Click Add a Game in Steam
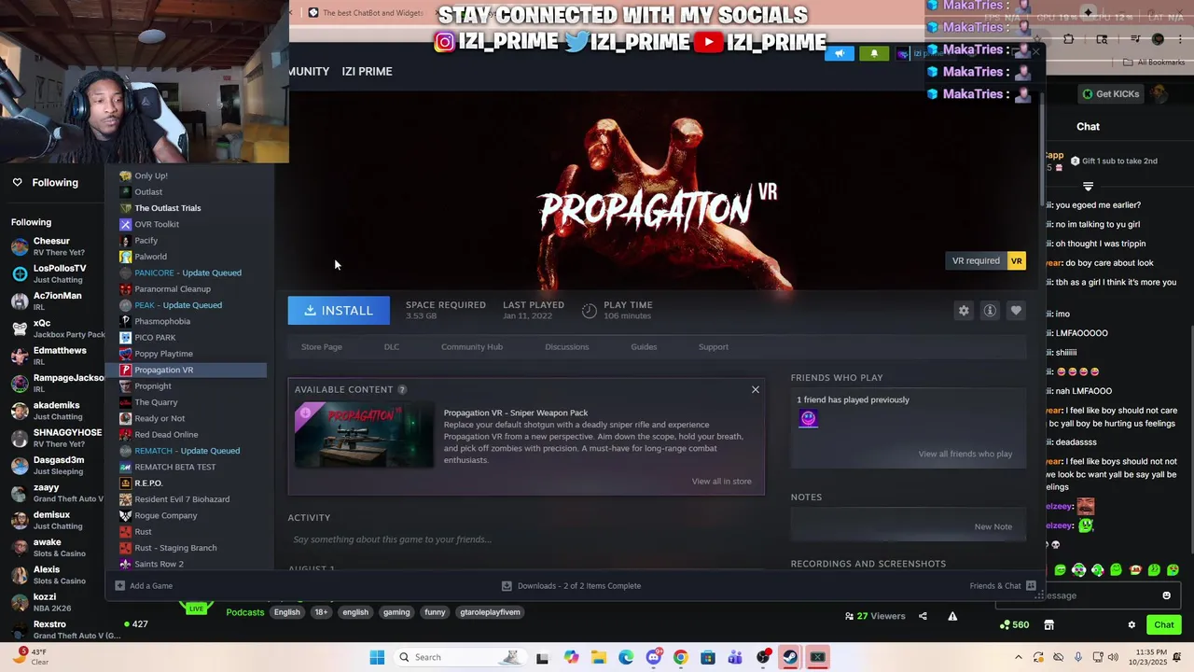 144,585
